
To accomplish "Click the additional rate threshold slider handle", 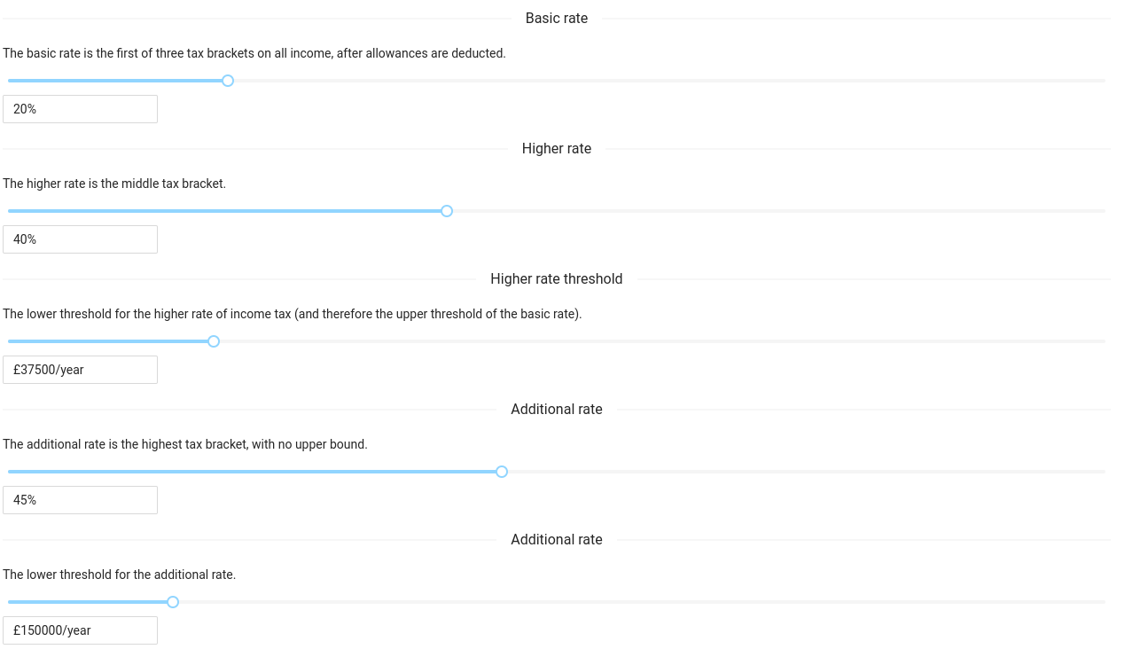I will tap(173, 602).
